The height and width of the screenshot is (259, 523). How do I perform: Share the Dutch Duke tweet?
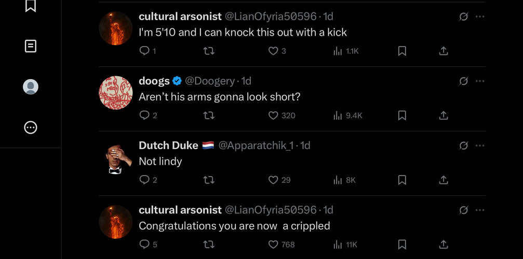443,180
